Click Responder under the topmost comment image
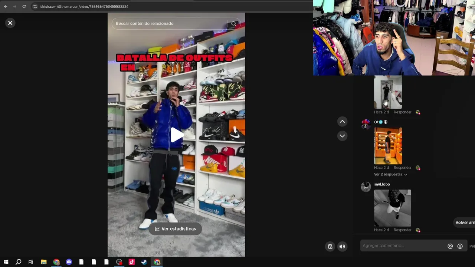The image size is (475, 267). [x=403, y=112]
